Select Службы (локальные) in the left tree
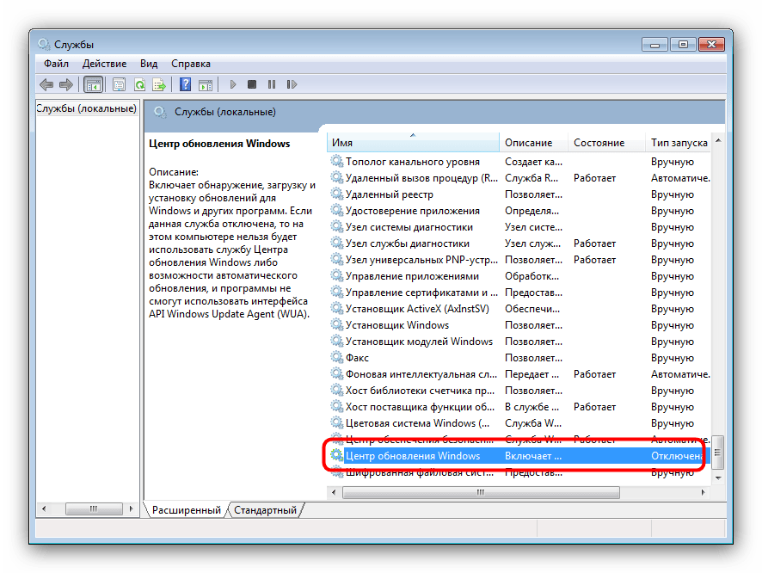This screenshot has width=762, height=573. point(86,108)
